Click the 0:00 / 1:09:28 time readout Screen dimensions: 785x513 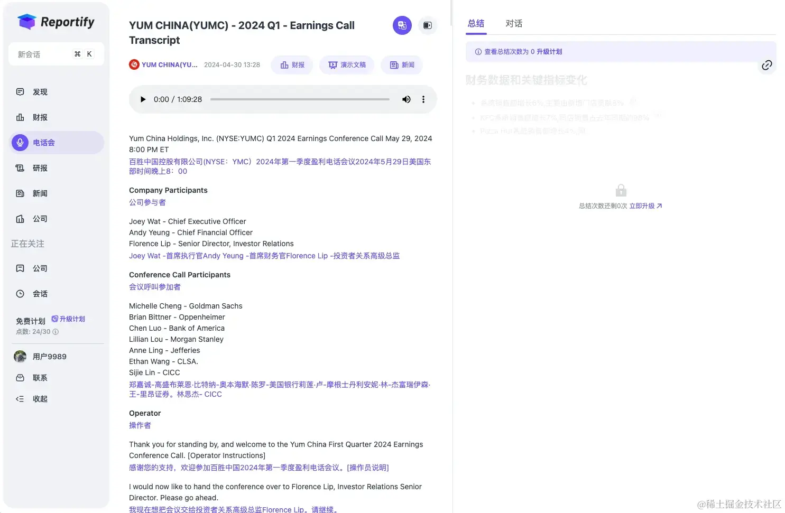coord(178,99)
